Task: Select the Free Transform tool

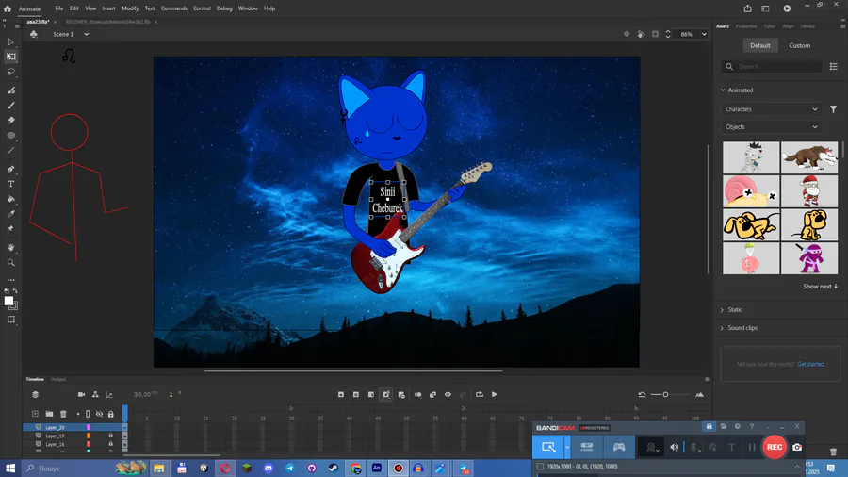Action: point(10,57)
